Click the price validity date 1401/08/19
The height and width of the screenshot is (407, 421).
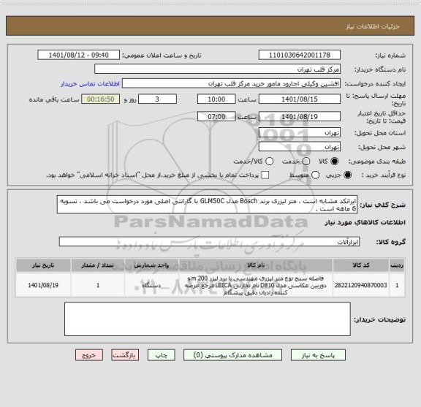tap(300, 116)
